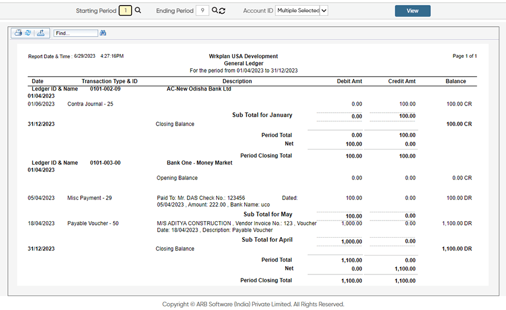Viewport: 506px width, 310px height.
Task: Click the 'Balance' column header
Action: point(455,81)
